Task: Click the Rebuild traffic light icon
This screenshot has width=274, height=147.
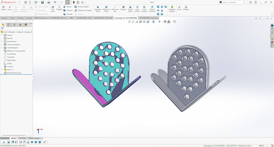Action: tap(74, 2)
